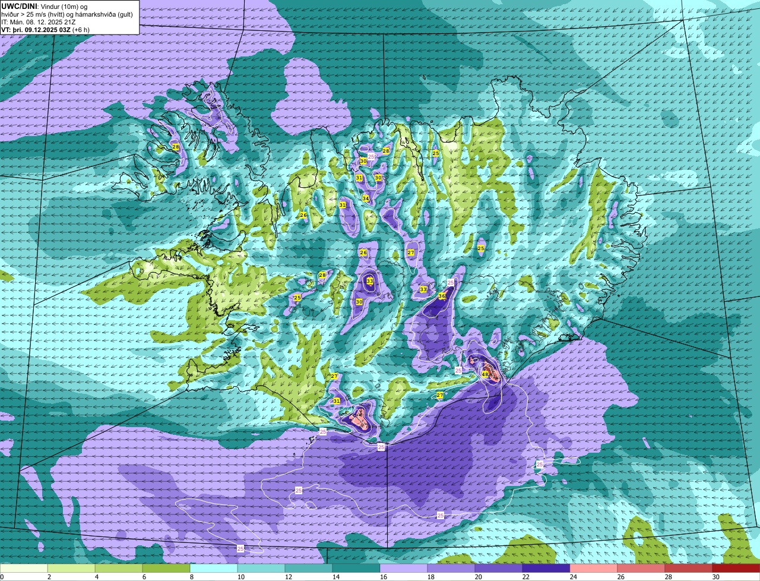This screenshot has height=581, width=760.
Task: Select the 14–16 m/s dark teal legend swatch
Action: (356, 569)
